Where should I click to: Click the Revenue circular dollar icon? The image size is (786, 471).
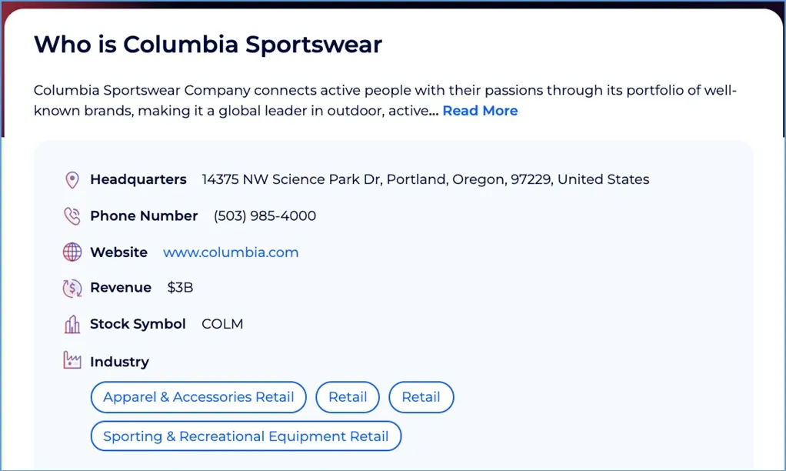pos(72,288)
